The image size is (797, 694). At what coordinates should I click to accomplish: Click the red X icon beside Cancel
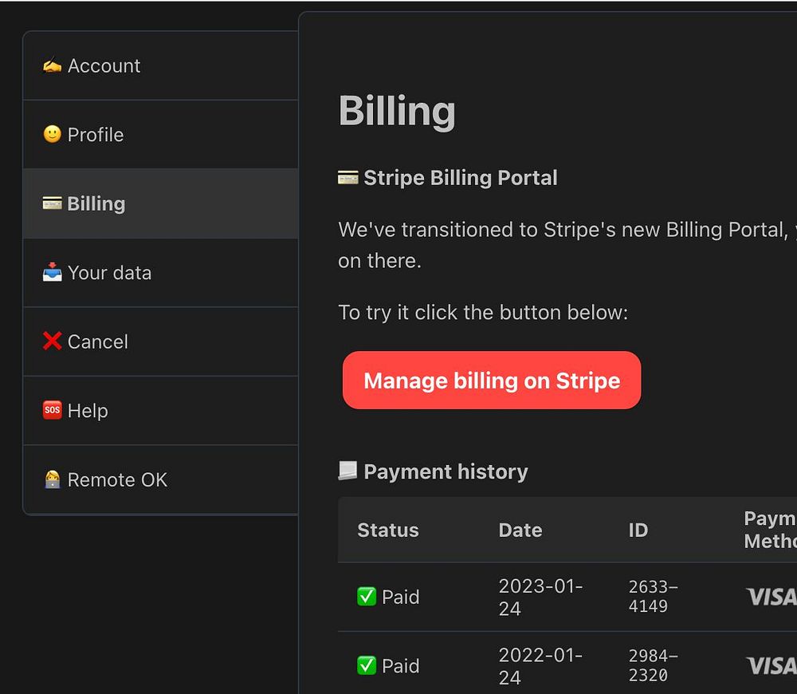pyautogui.click(x=52, y=341)
